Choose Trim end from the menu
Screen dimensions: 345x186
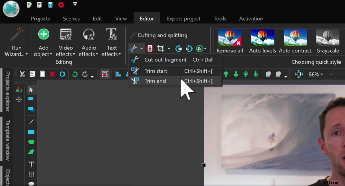[x=175, y=81]
